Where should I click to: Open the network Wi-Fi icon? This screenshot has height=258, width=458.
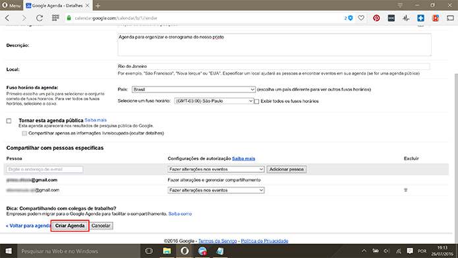[x=399, y=251]
